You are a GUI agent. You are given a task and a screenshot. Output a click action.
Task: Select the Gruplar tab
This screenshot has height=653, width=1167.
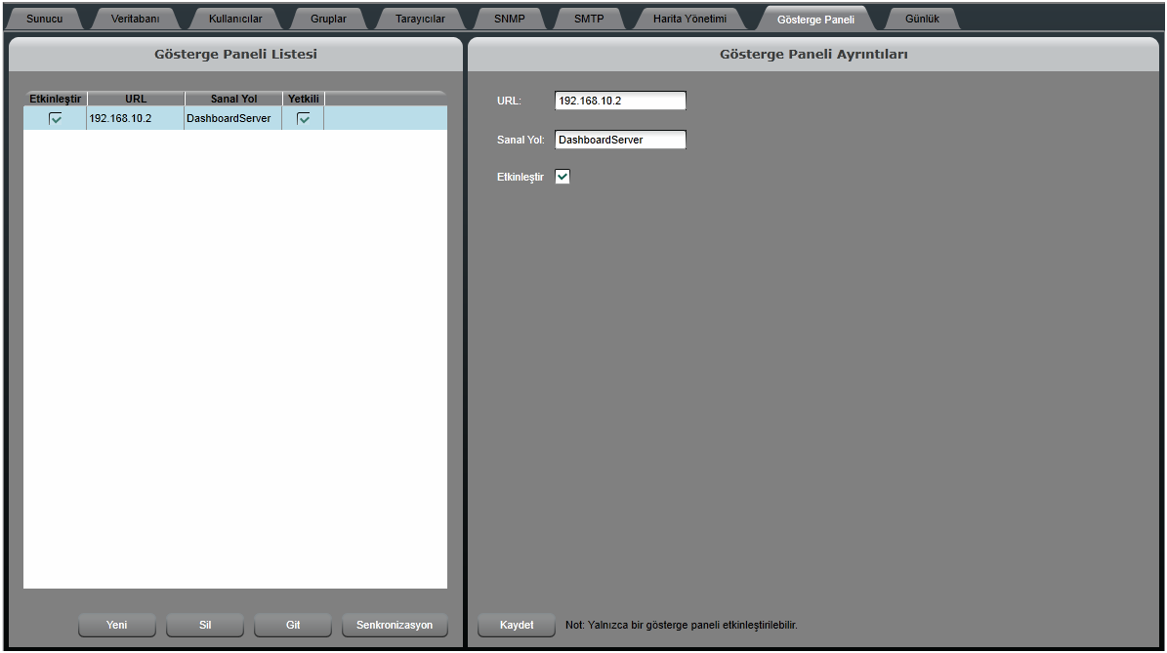coord(328,19)
